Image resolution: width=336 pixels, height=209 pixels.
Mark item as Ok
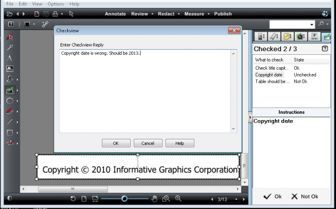[x=272, y=197]
